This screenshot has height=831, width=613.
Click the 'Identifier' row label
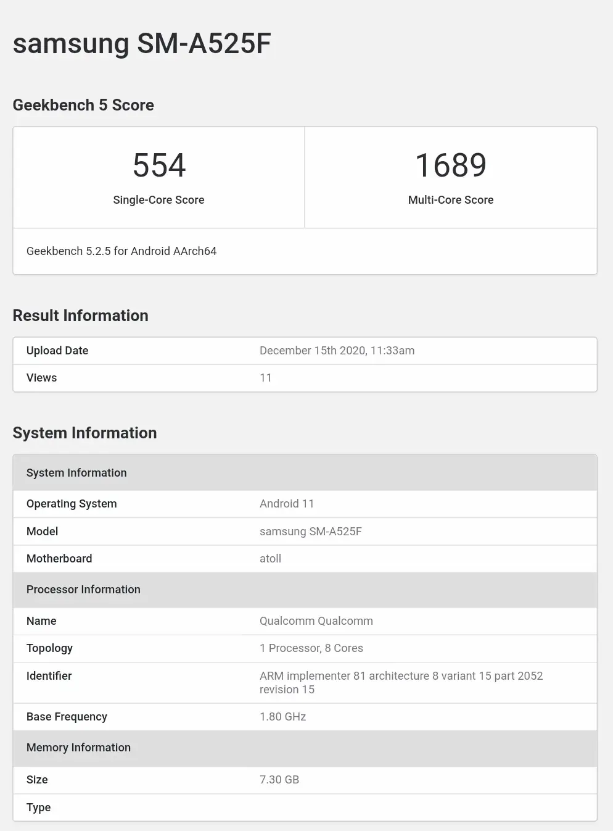tap(49, 676)
